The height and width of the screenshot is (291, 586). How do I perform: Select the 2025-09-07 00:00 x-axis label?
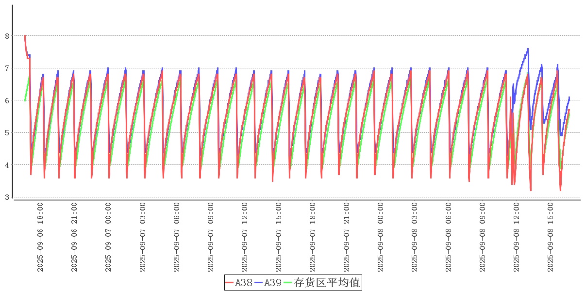pyautogui.click(x=108, y=237)
